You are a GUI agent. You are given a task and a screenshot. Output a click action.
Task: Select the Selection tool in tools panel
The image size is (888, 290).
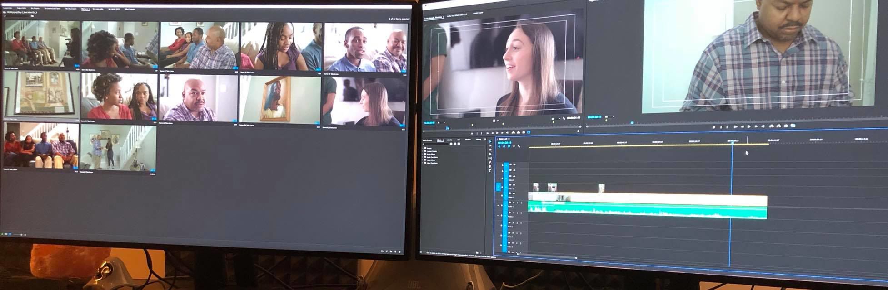tap(490, 141)
